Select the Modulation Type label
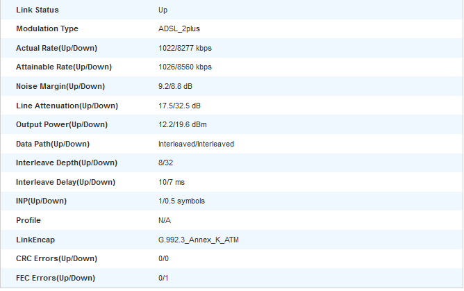464x291 pixels. point(47,28)
